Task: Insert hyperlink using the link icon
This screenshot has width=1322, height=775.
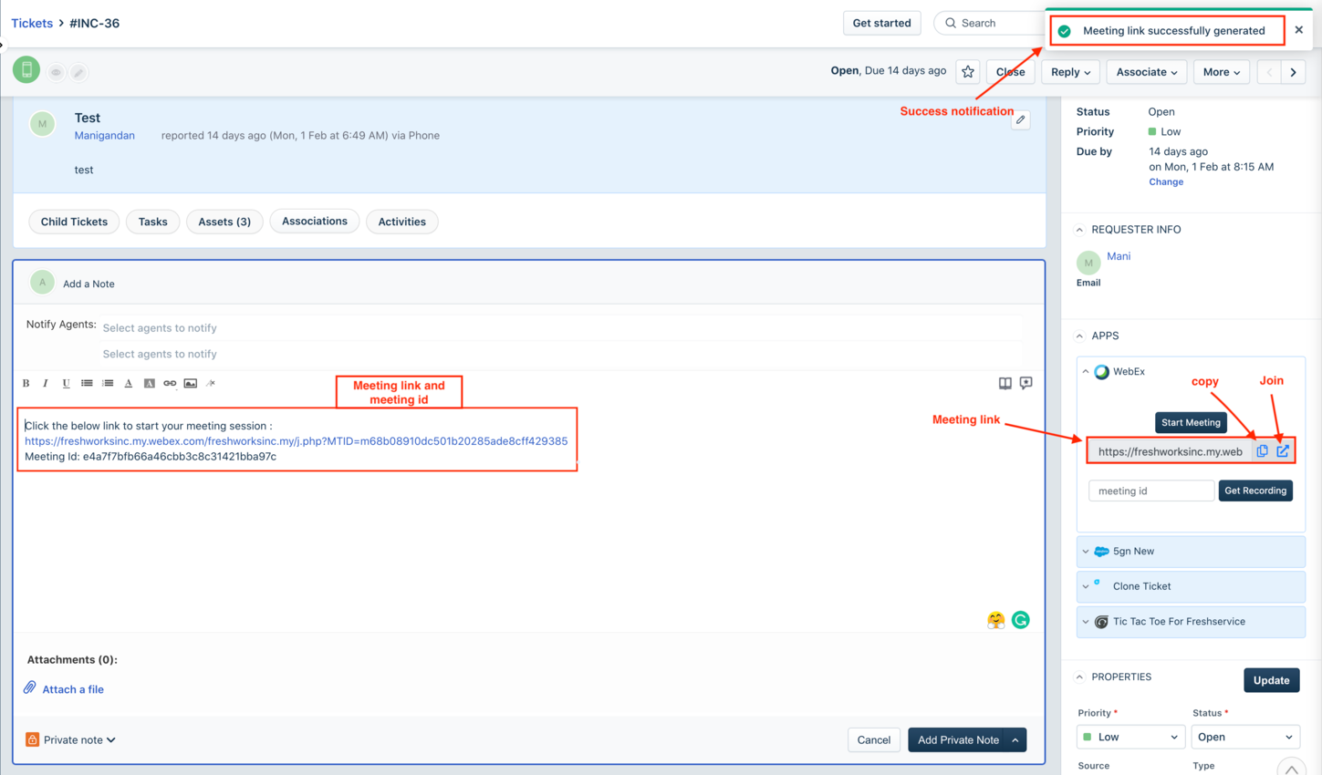Action: 170,383
